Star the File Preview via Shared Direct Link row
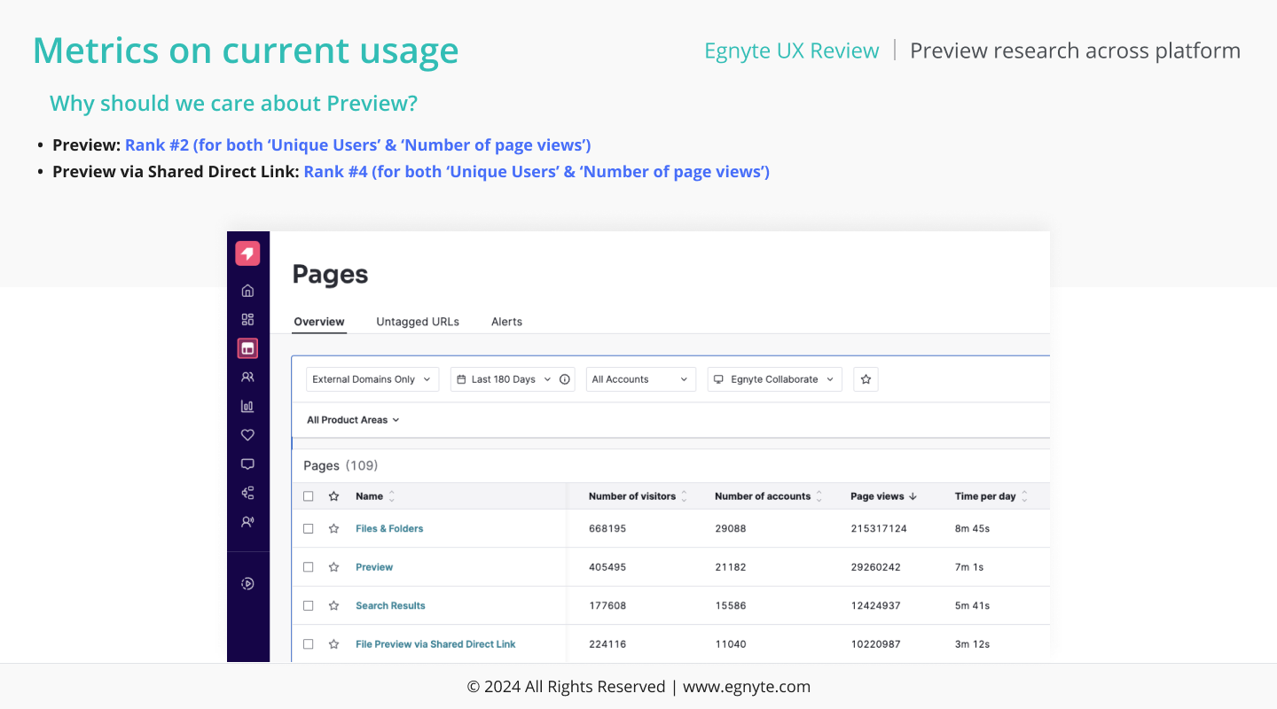This screenshot has height=709, width=1277. click(x=333, y=644)
